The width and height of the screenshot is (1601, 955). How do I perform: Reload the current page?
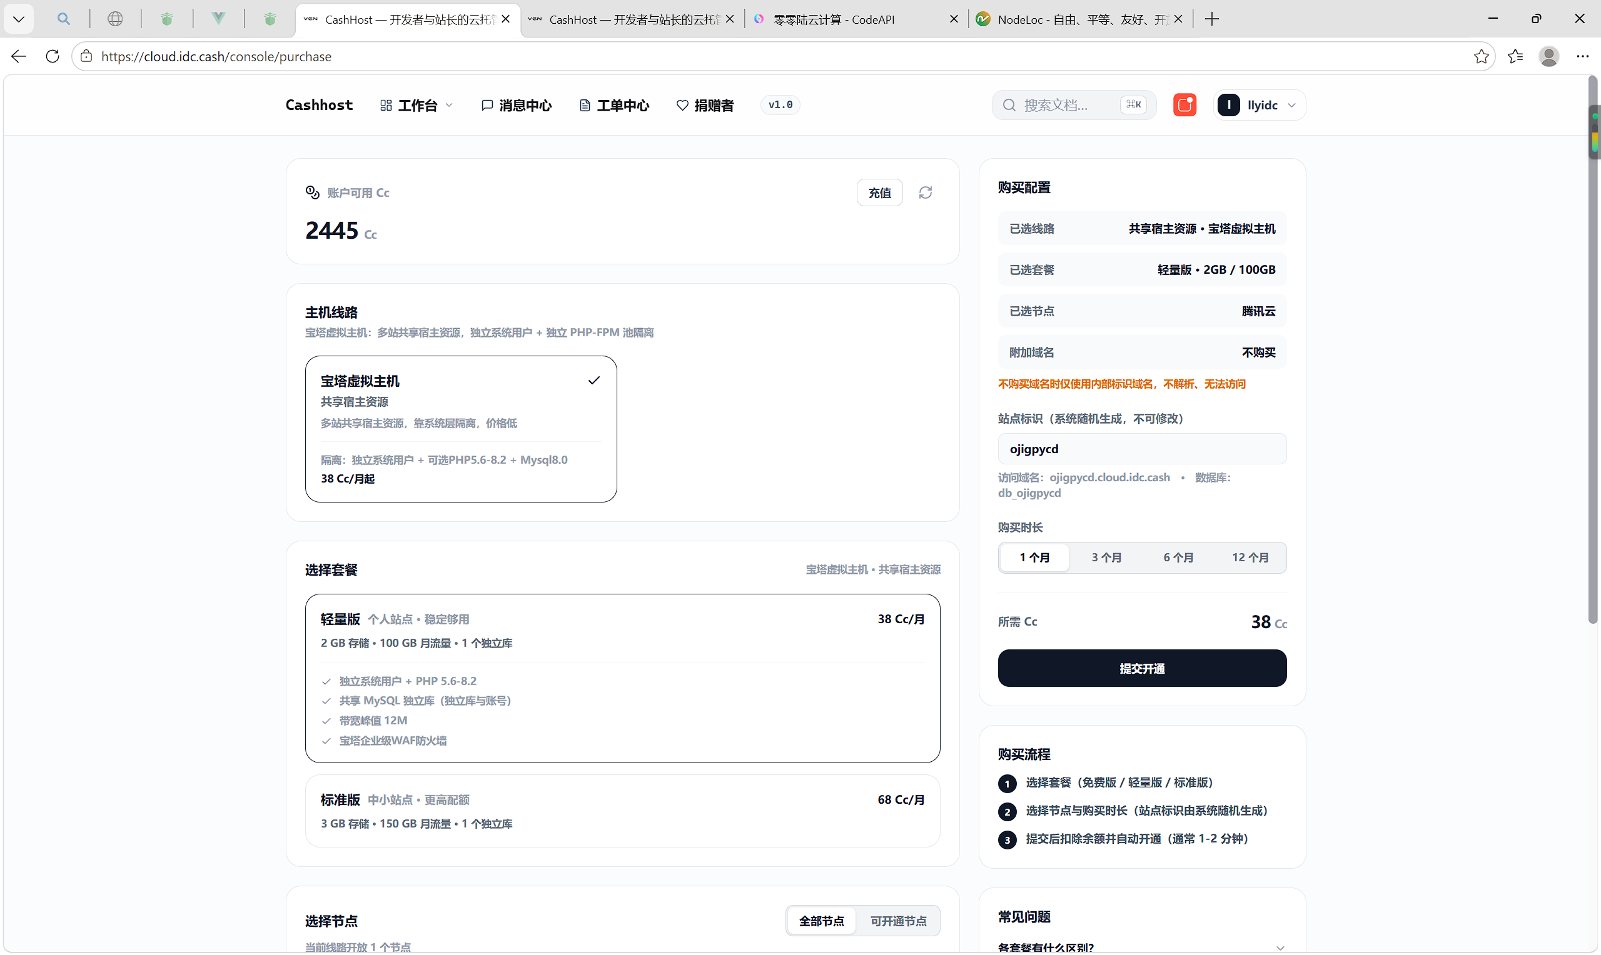point(53,57)
